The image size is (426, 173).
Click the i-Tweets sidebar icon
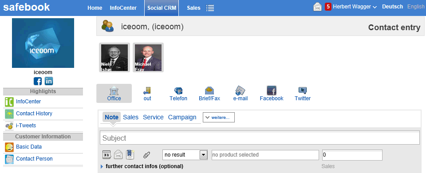pos(9,126)
